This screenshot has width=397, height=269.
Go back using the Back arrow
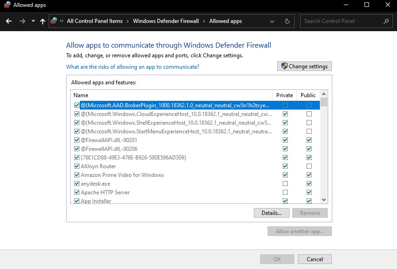coord(9,21)
